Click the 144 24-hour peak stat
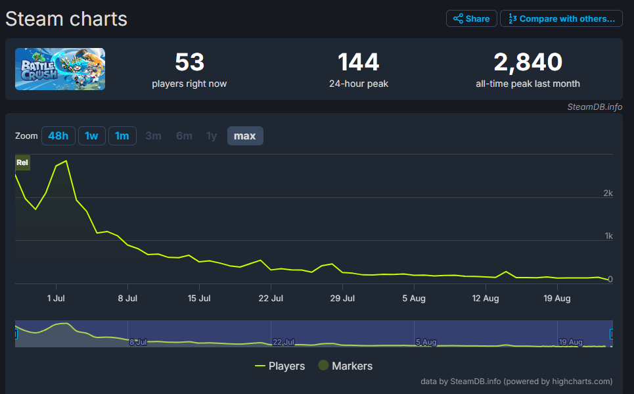 click(x=358, y=70)
